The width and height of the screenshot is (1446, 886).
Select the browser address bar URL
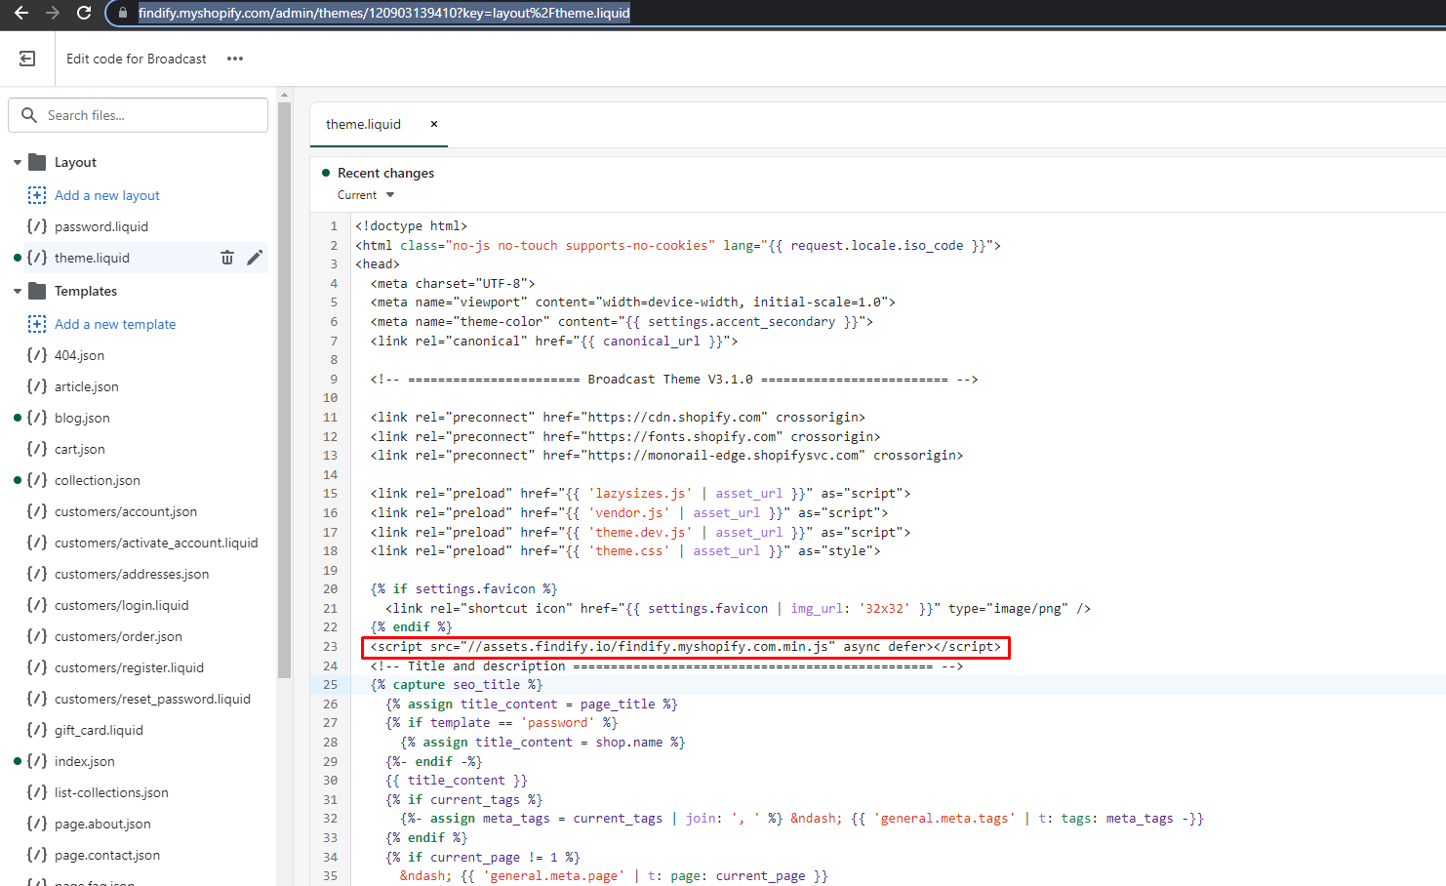384,13
